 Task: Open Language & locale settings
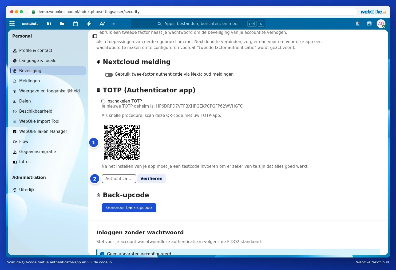pos(48,61)
